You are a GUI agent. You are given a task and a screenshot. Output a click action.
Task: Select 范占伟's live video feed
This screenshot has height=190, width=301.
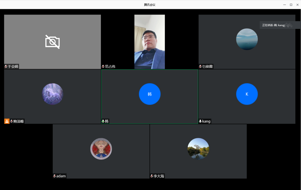point(149,42)
